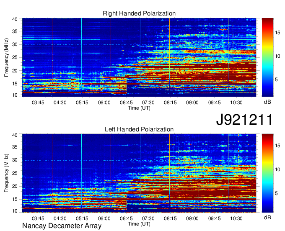Select the J921211 observation label
Image resolution: width=285 pixels, height=231 pixels.
(x=244, y=119)
